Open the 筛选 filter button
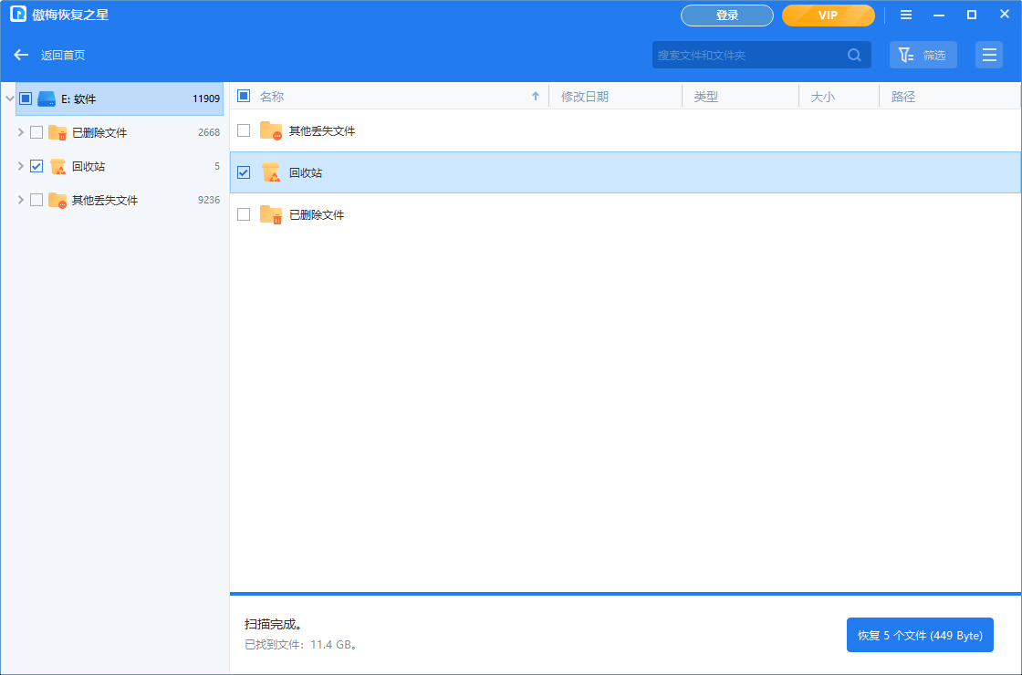 (923, 55)
